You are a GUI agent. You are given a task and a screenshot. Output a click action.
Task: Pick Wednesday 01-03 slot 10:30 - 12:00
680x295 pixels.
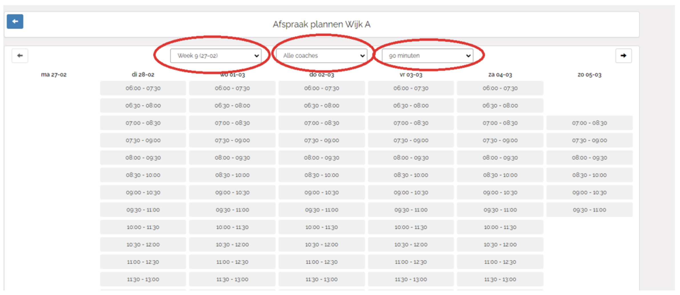tap(232, 245)
